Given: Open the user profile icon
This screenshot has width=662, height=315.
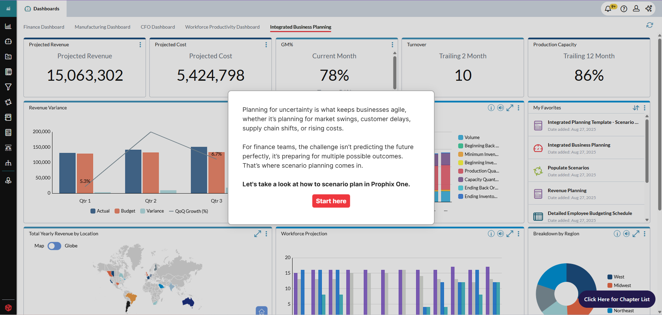Looking at the screenshot, I should (636, 9).
